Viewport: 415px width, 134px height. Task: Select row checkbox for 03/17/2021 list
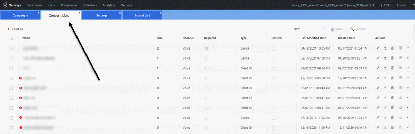[11, 48]
